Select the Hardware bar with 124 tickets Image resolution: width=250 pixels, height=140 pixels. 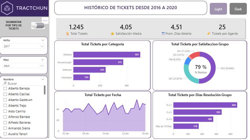[x=82, y=77]
